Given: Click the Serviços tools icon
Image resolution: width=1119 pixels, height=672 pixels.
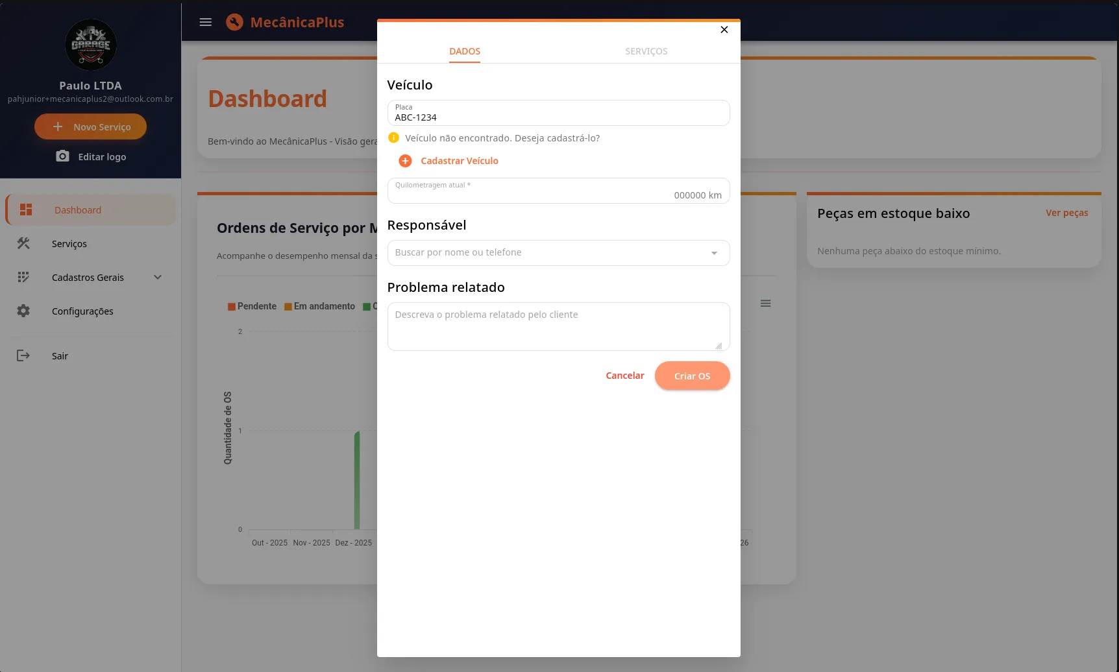Looking at the screenshot, I should pos(23,243).
